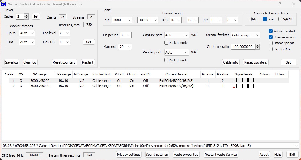Screen dimensions: 301x160
Task: Open Worker threads Up to dropdown
Action: point(27,33)
